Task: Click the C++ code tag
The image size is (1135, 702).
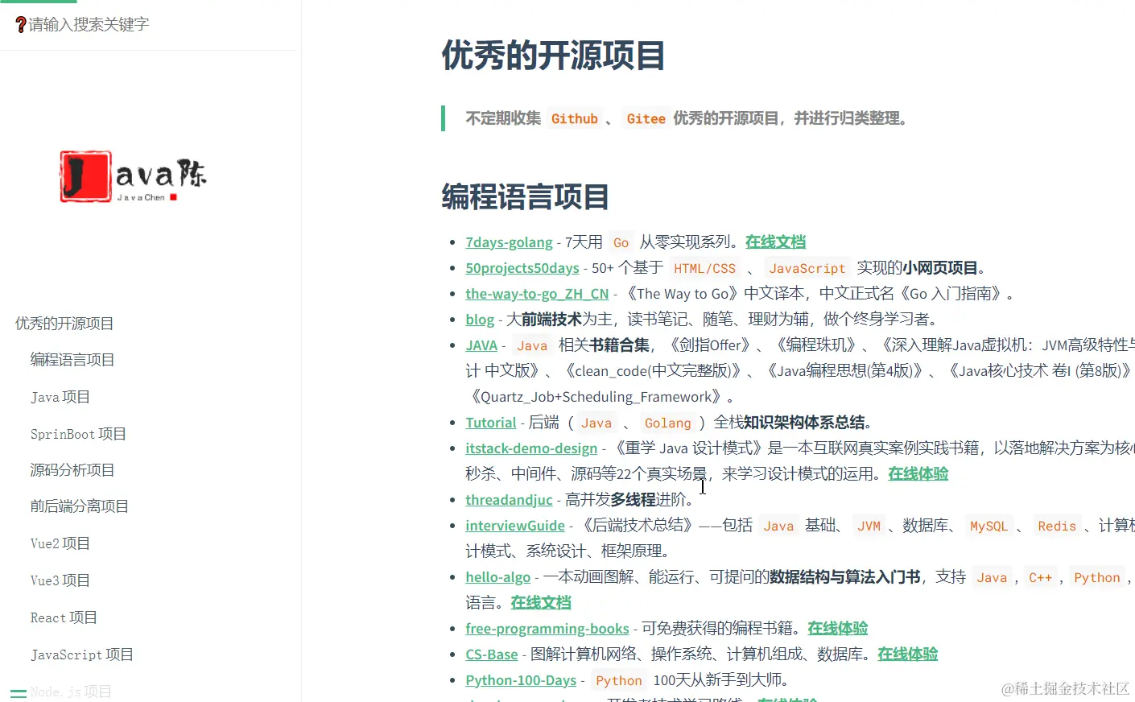Action: (x=1041, y=577)
